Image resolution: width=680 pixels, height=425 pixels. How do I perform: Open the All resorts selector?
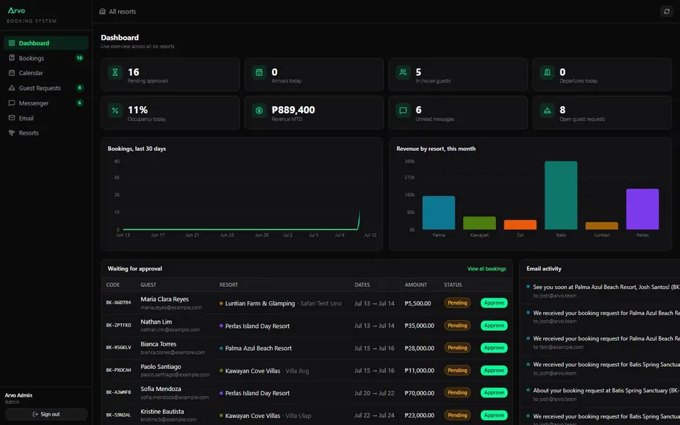(118, 12)
